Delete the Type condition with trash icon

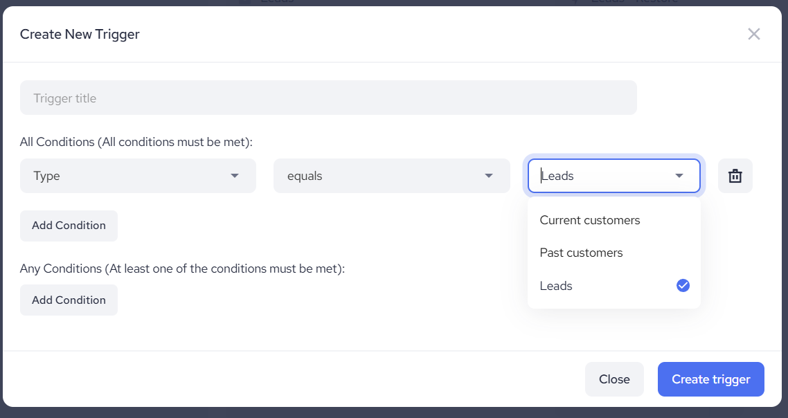tap(735, 176)
